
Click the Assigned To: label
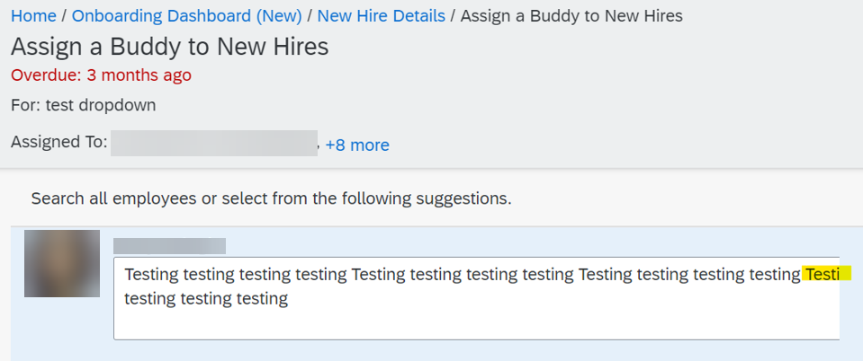(58, 142)
